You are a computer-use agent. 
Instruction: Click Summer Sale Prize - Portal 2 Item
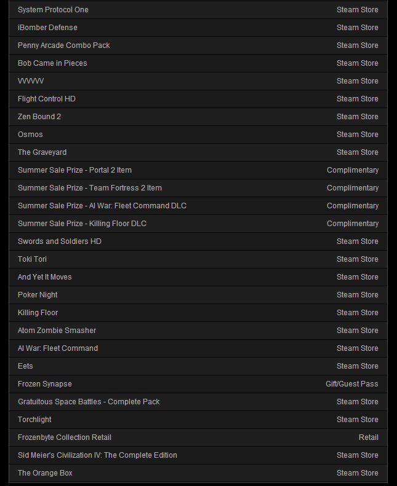pos(198,170)
